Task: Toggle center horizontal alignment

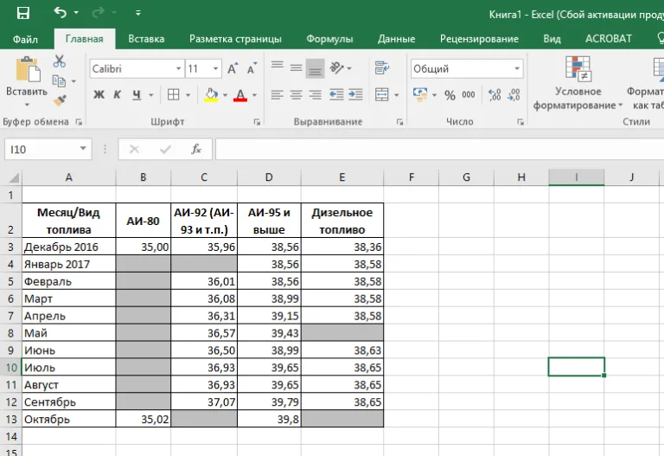Action: tap(296, 95)
